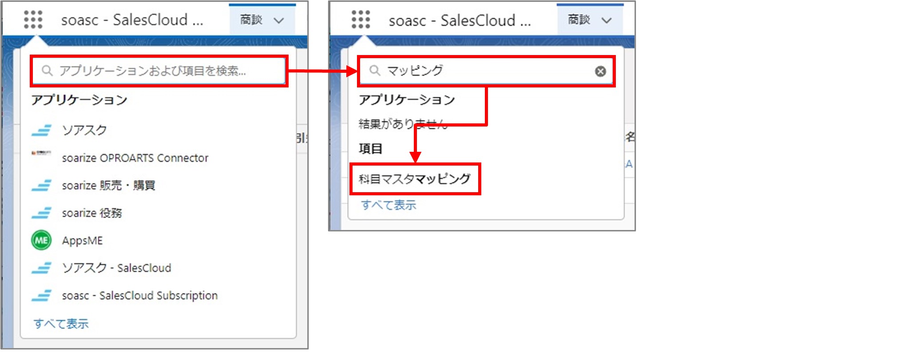
Task: Click the soarize 販売・購買 icon
Action: click(x=41, y=186)
